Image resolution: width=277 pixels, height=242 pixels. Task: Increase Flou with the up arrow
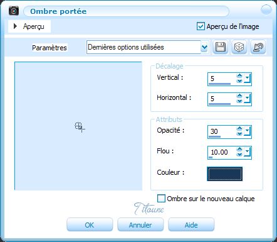[x=239, y=149]
